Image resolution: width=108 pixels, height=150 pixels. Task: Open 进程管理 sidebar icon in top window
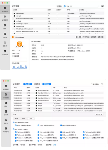(x=5, y=8)
